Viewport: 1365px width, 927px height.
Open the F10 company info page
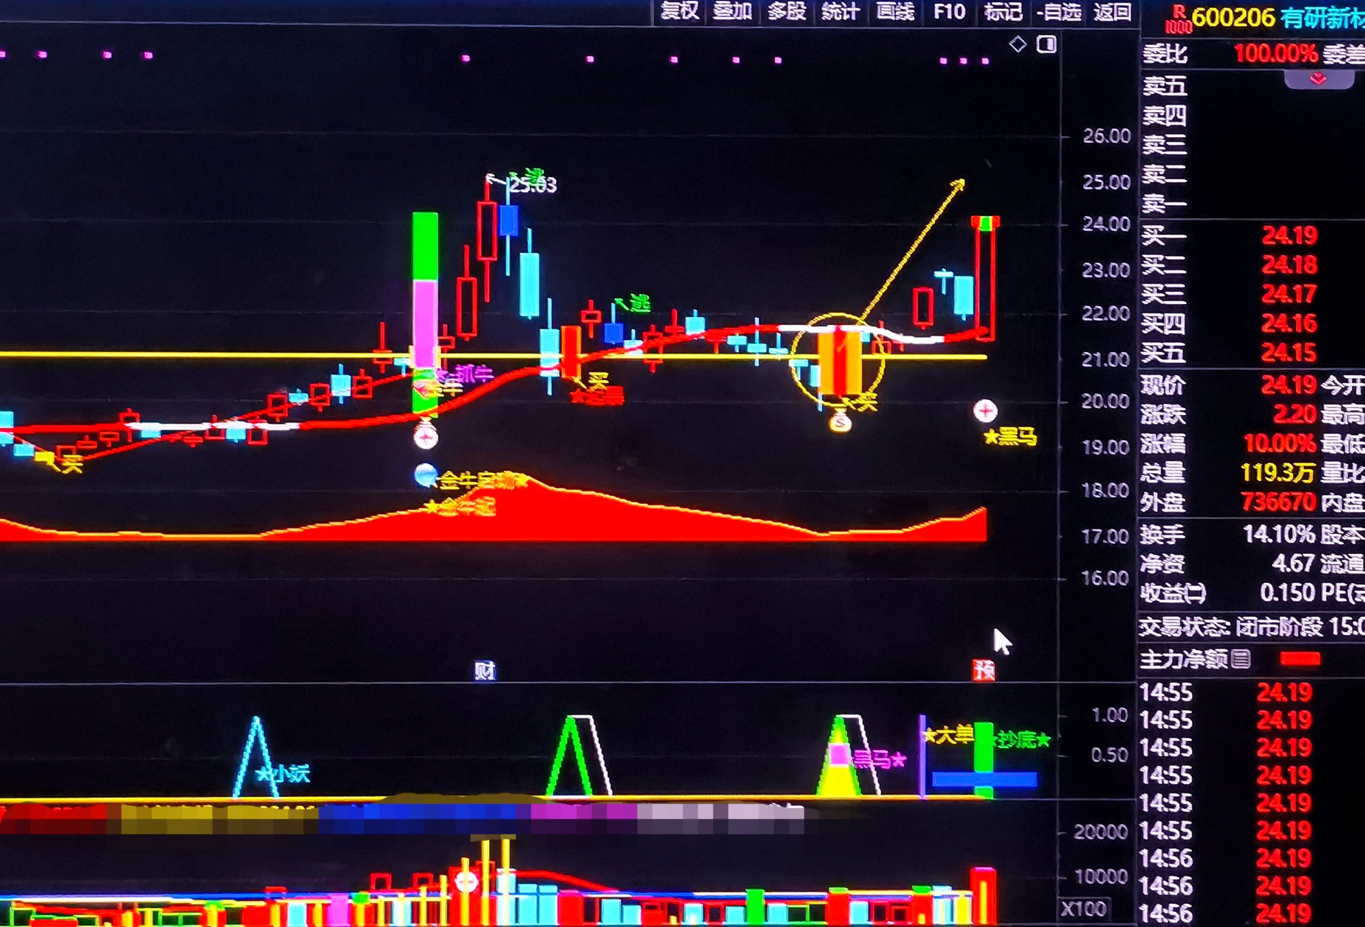click(x=949, y=12)
